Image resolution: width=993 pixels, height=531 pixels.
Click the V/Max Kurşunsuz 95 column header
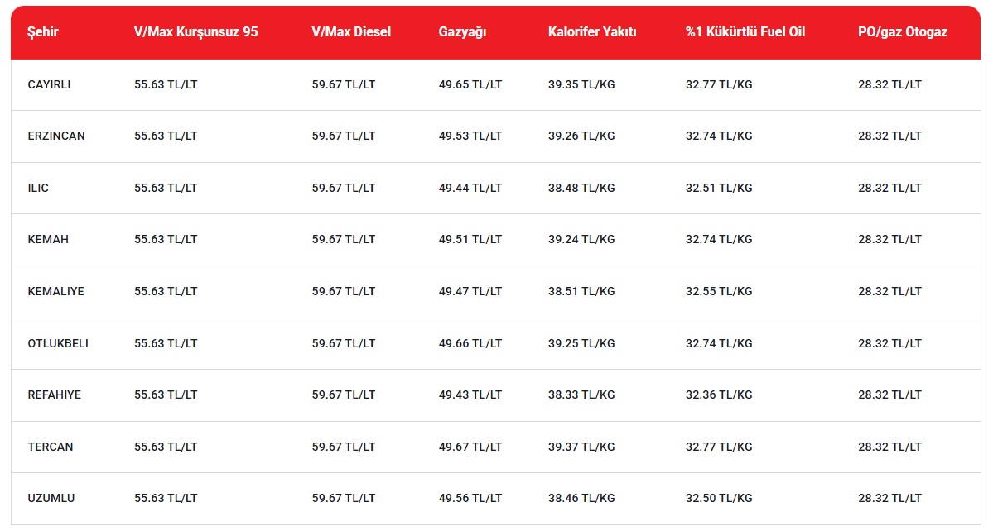[x=195, y=32]
